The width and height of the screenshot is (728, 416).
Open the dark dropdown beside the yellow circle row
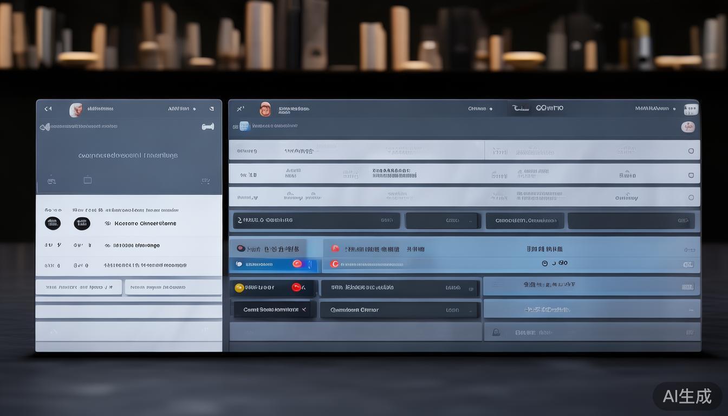[x=399, y=288]
